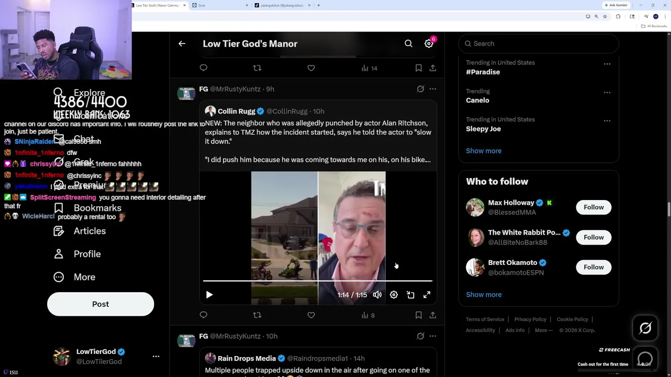Follow Max Holloway
The image size is (671, 377).
[x=593, y=207]
